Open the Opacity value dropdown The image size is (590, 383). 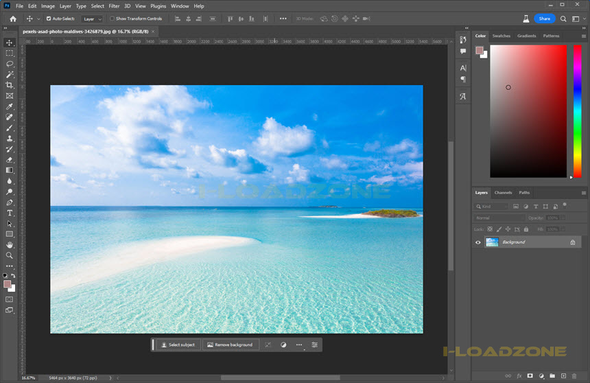(563, 218)
